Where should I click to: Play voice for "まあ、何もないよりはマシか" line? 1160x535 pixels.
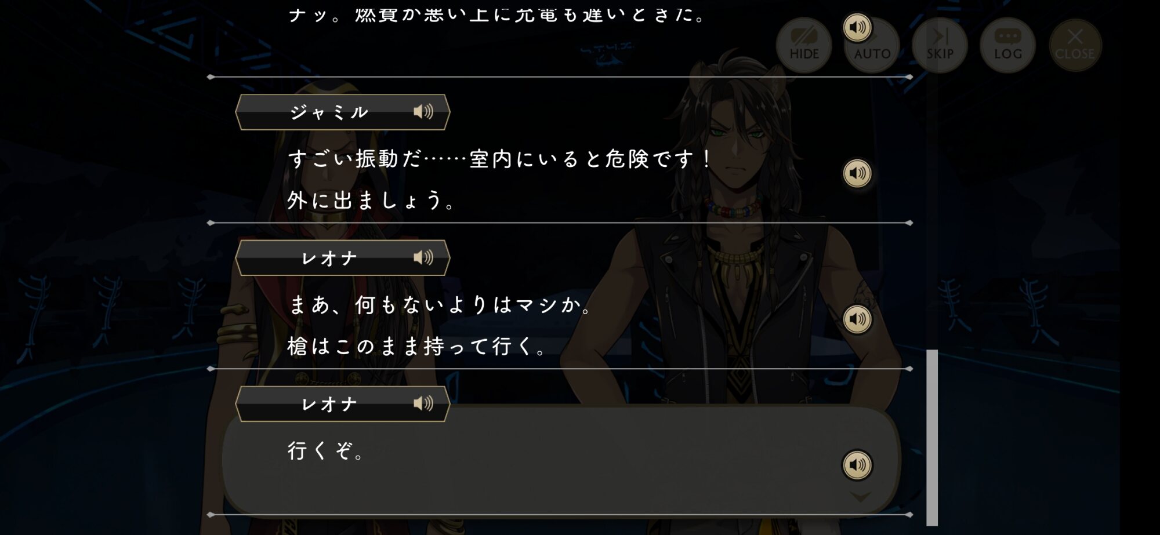(857, 319)
